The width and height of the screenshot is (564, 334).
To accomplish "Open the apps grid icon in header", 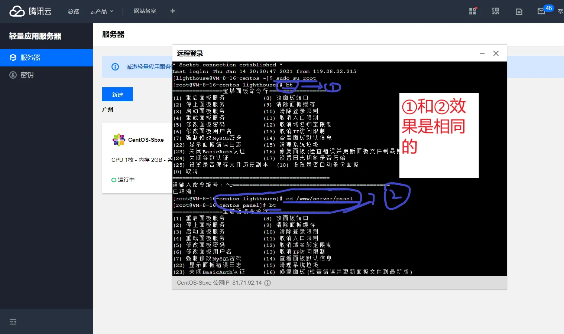I will click(x=473, y=11).
